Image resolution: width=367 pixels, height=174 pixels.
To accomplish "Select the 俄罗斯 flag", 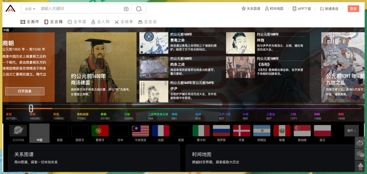I will tap(222, 131).
